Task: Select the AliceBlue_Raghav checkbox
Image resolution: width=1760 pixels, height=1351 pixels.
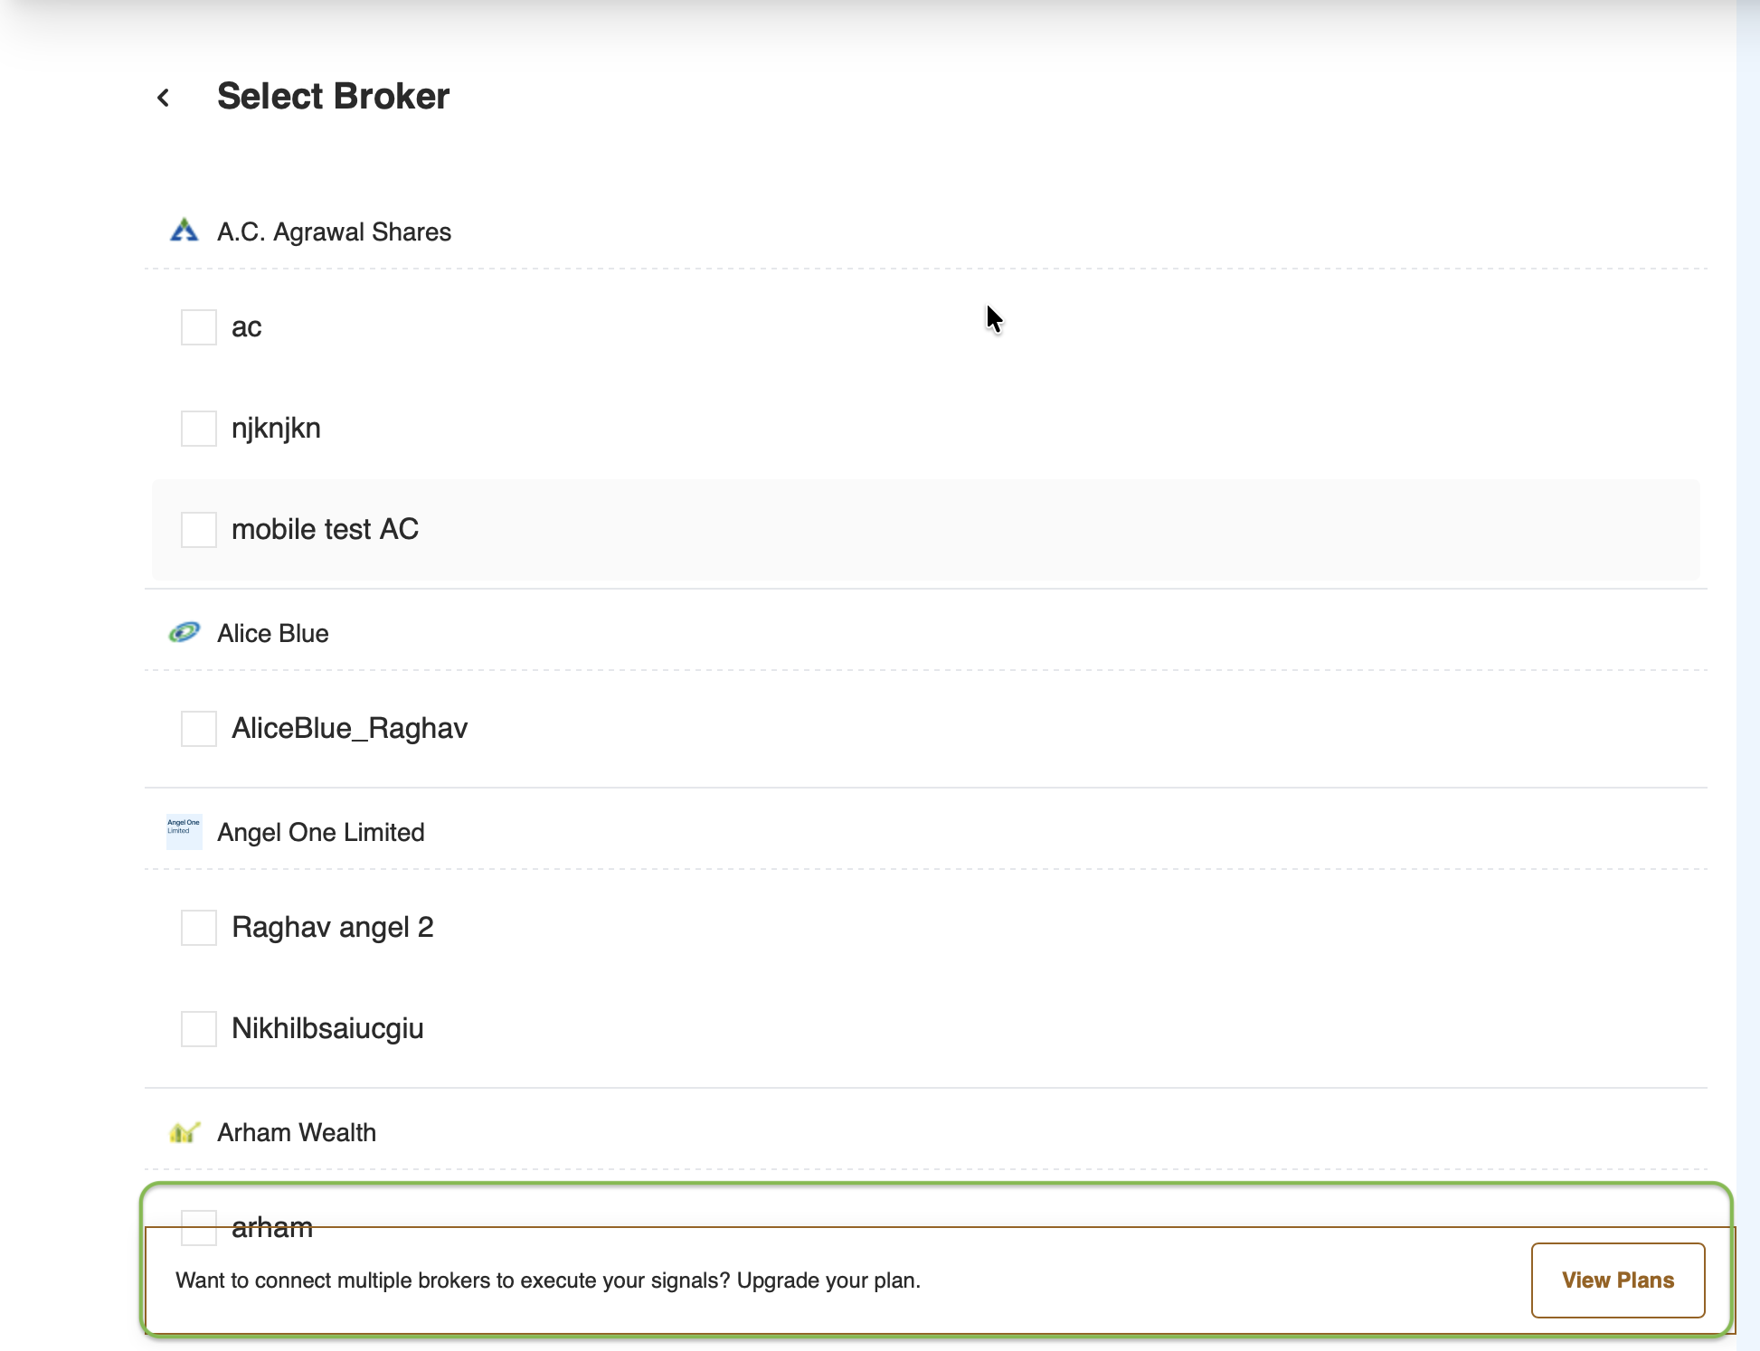Action: coord(199,729)
